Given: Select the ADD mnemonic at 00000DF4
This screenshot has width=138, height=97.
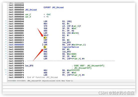Looking at the screenshot, I should coord(45,73).
